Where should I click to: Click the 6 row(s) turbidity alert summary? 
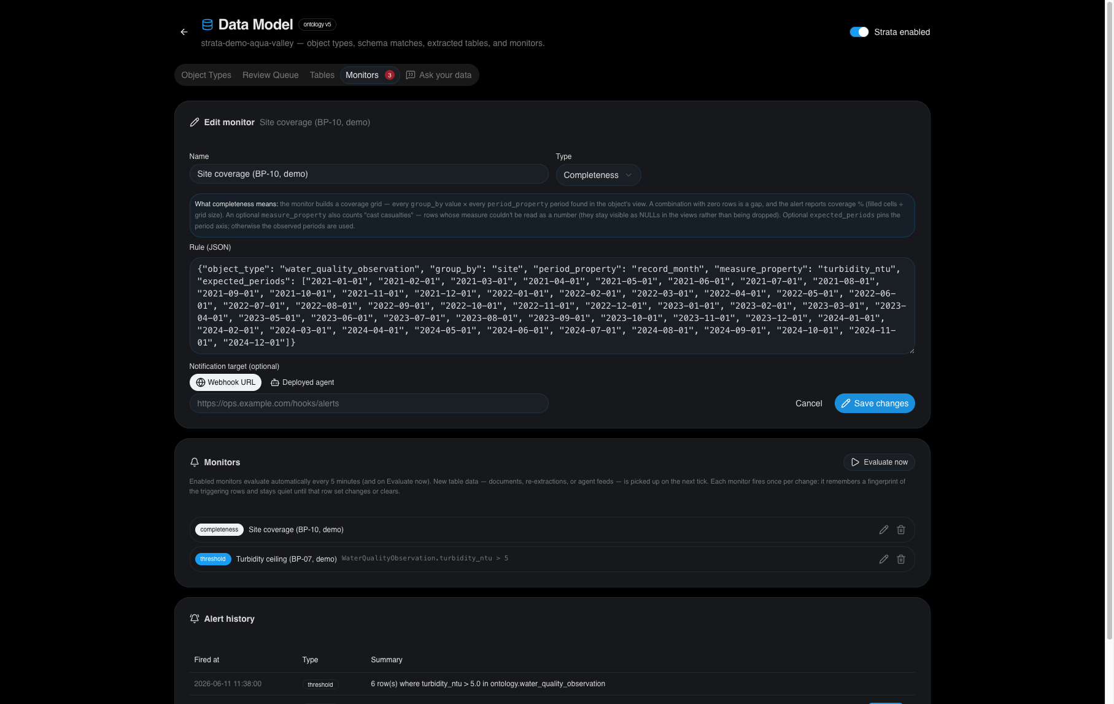pyautogui.click(x=488, y=684)
